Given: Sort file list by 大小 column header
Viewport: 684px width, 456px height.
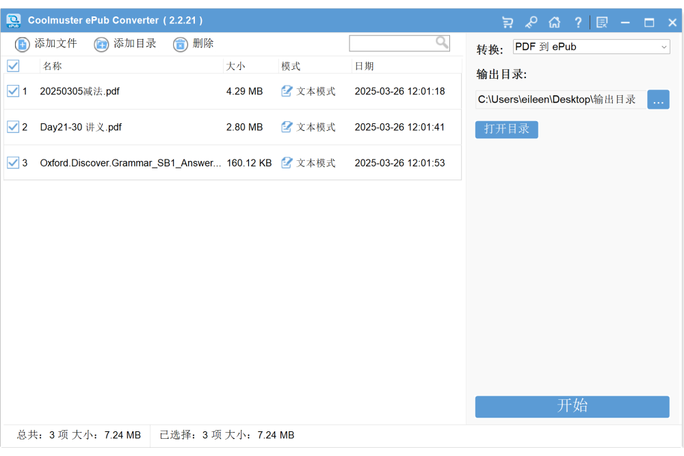Looking at the screenshot, I should coord(236,66).
